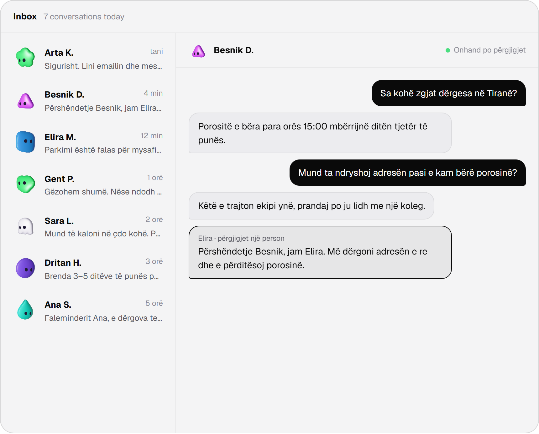Viewport: 539px width, 434px height.
Task: Click the '5 orë' timestamp
Action: point(154,303)
